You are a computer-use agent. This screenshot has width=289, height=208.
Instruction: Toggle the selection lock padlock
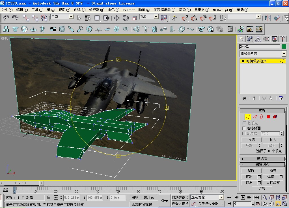click(48, 198)
